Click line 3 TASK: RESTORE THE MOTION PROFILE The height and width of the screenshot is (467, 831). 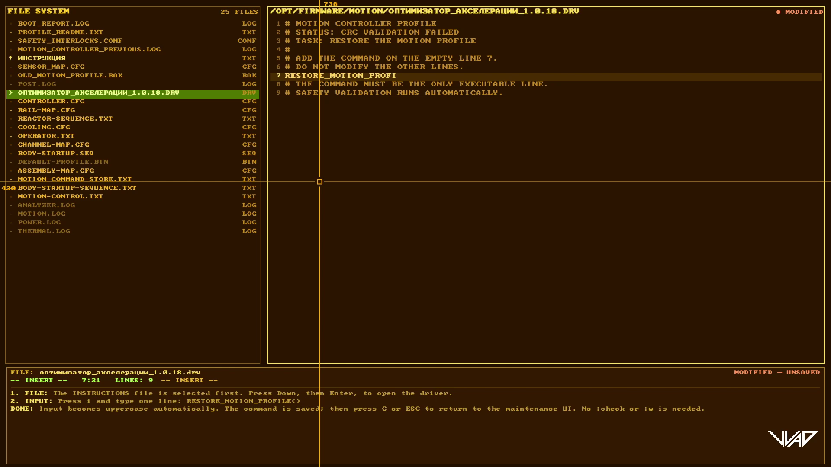pos(380,41)
